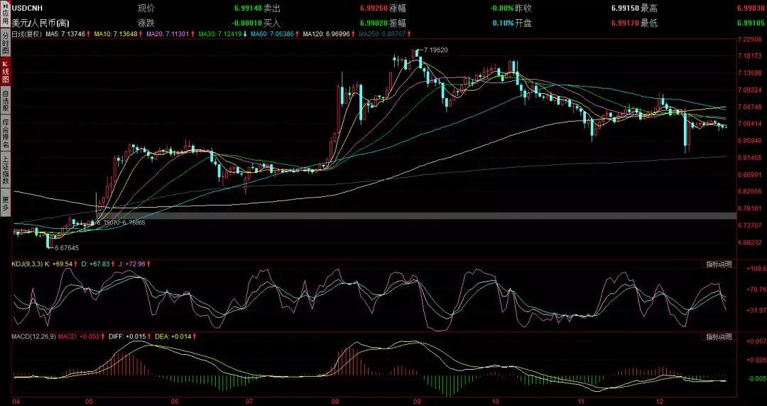Screen dimensions: 767x406
Task: Open the 上证指数 sidebar tab
Action: [5, 169]
